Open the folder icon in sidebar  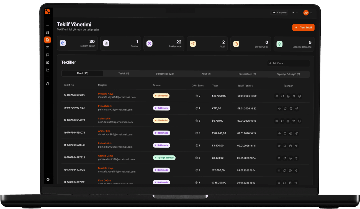pyautogui.click(x=47, y=70)
